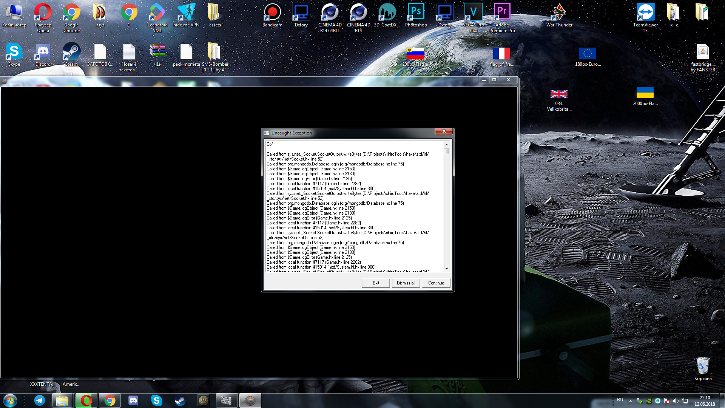
Task: Open Skype from the taskbar
Action: click(156, 400)
